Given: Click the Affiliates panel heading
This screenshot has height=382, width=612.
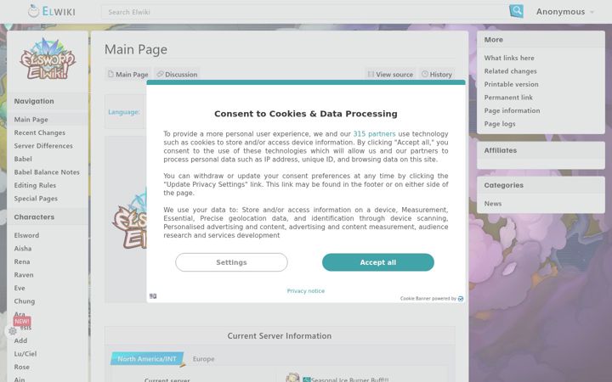Looking at the screenshot, I should pos(501,150).
